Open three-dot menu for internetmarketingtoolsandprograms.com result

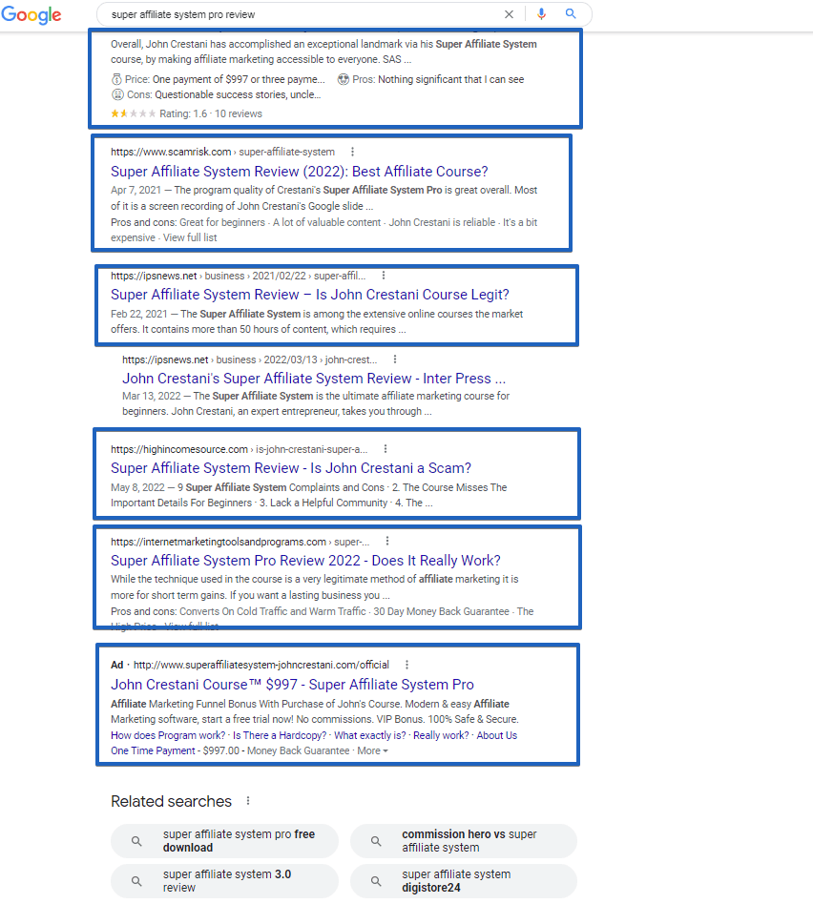tap(387, 541)
